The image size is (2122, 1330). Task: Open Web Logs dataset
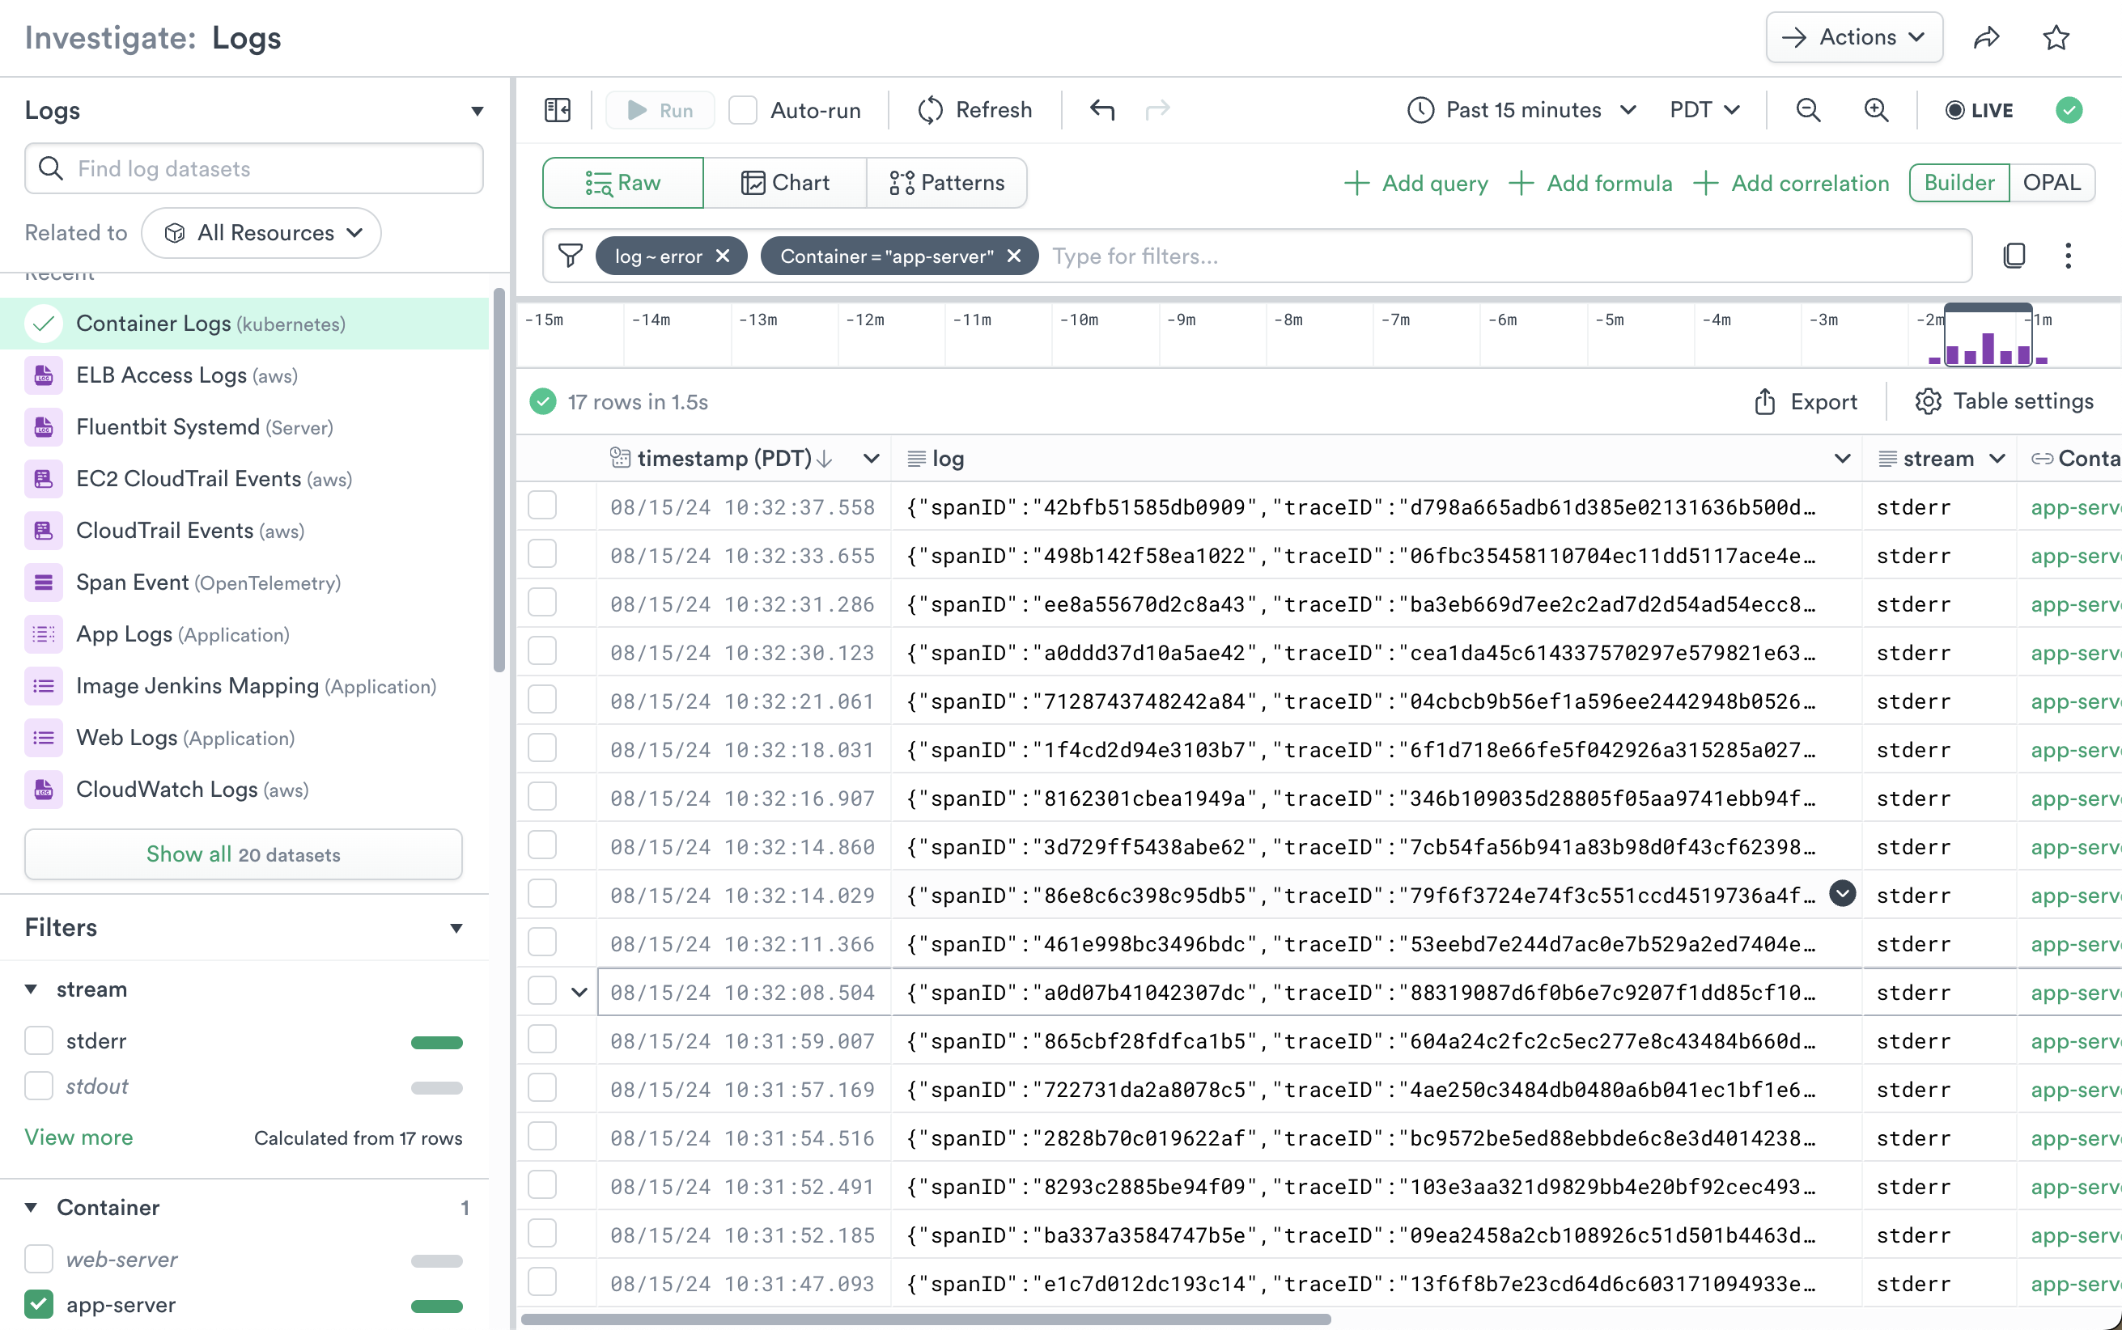(x=244, y=738)
